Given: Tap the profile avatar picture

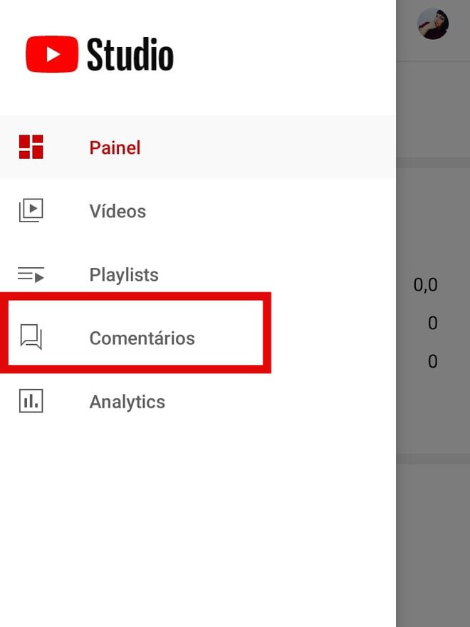Looking at the screenshot, I should coord(433,24).
